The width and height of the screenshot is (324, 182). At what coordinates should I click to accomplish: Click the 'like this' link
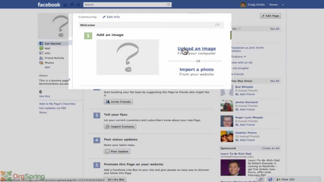tap(45, 96)
